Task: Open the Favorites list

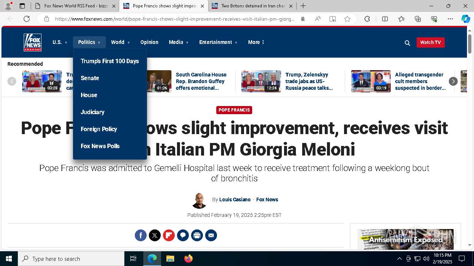Action: click(401, 19)
